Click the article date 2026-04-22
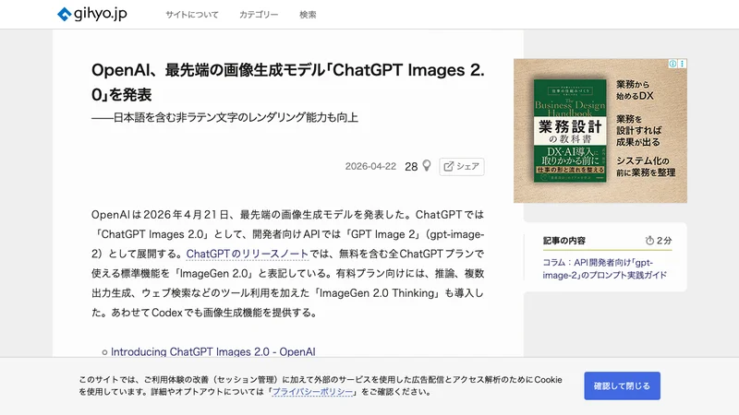The width and height of the screenshot is (739, 415). click(x=370, y=166)
